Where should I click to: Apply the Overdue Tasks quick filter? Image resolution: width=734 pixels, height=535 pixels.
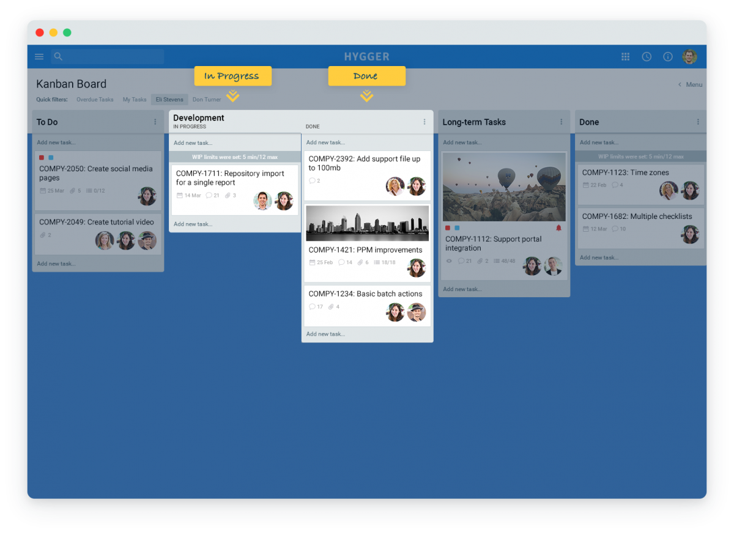pos(95,100)
